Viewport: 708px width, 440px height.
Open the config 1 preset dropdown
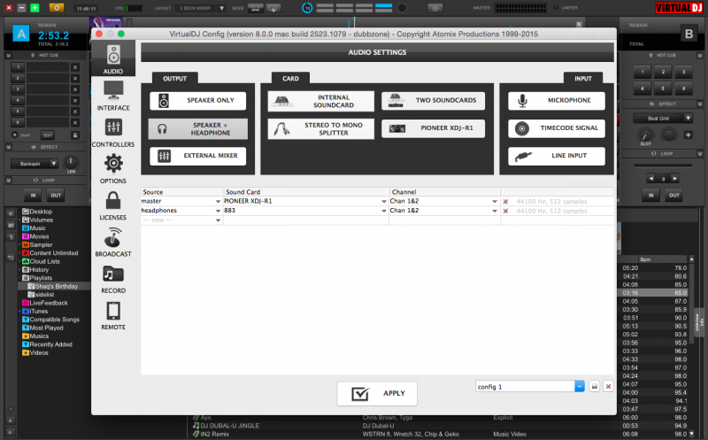point(580,387)
